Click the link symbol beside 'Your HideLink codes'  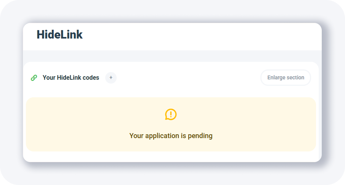pyautogui.click(x=34, y=78)
